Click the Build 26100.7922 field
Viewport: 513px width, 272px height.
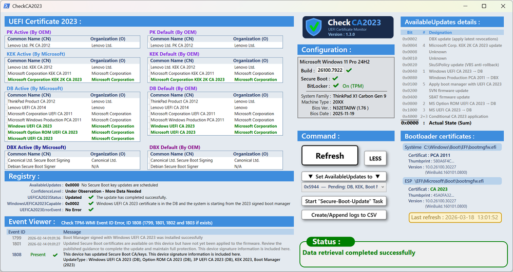(x=330, y=70)
